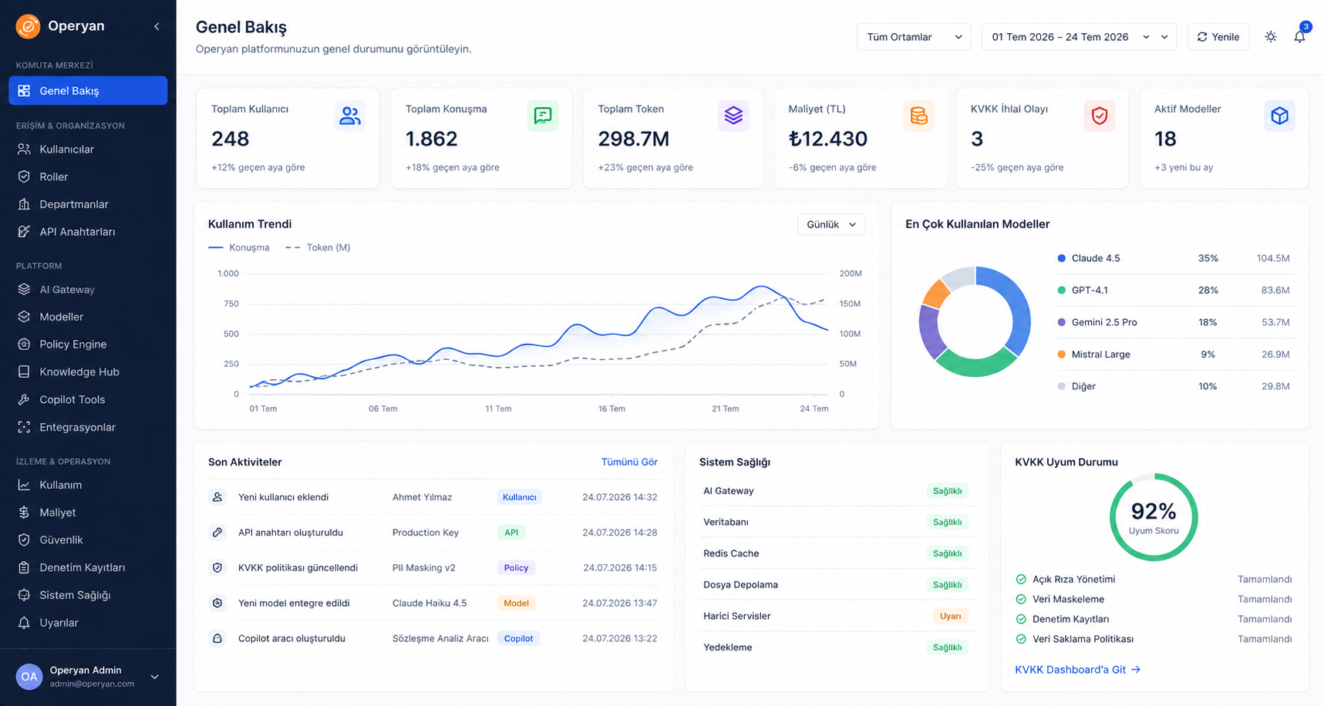The image size is (1324, 706).
Task: Open the Tümünü Gör activities link
Action: (x=629, y=462)
